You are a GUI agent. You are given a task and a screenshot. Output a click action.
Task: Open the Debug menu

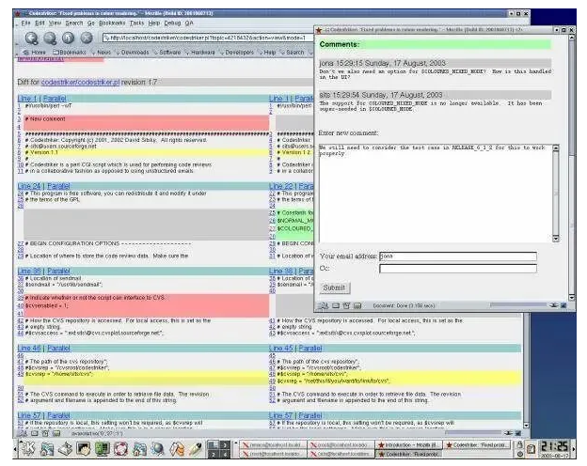click(172, 23)
